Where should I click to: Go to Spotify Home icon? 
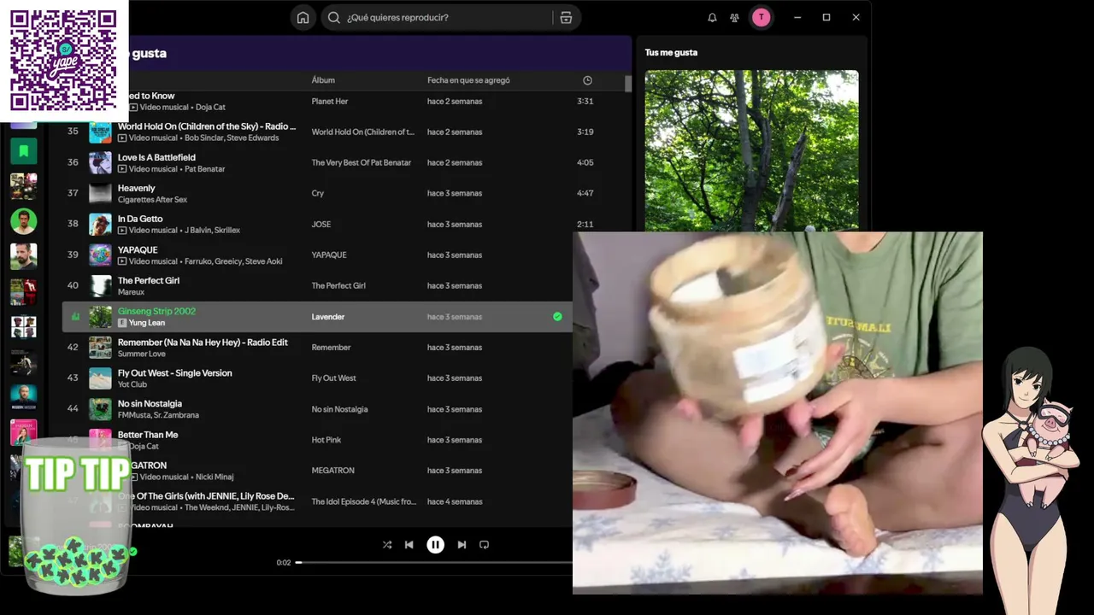click(x=303, y=18)
